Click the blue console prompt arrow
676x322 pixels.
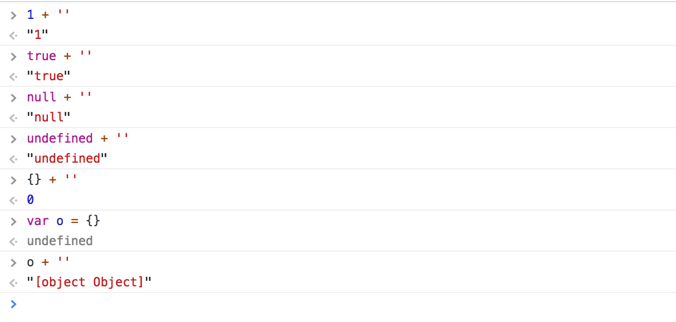coord(14,304)
